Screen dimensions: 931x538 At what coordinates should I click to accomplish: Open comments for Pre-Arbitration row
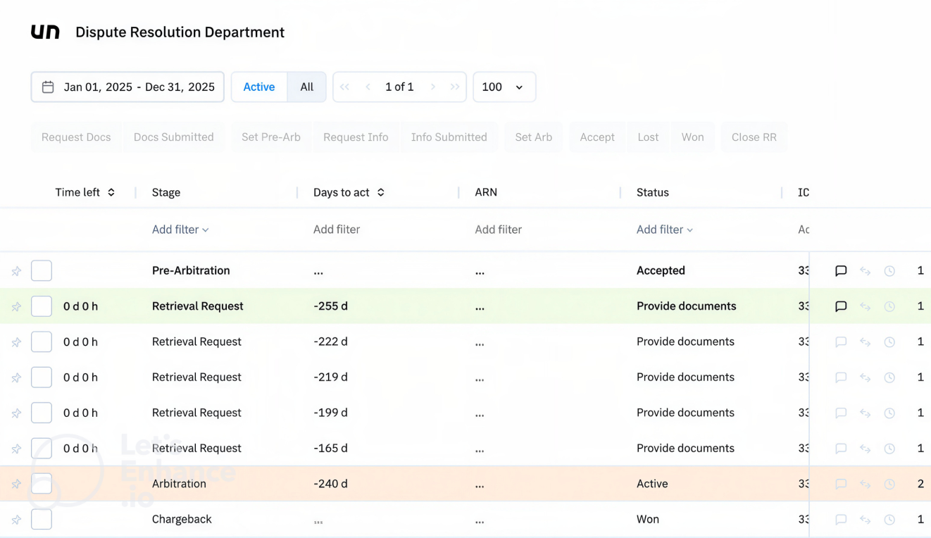[841, 271]
